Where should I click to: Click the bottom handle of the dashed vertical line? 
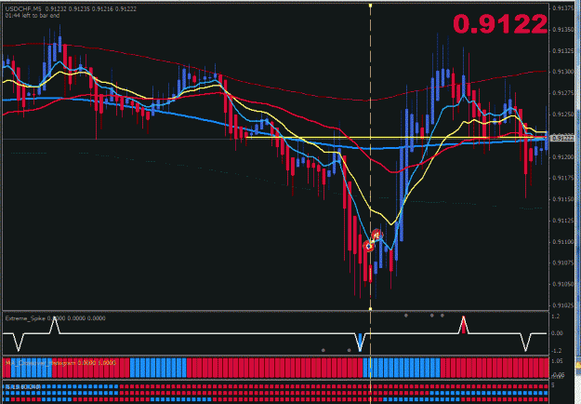point(370,308)
